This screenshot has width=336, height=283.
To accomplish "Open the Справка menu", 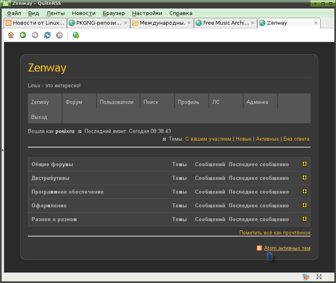I will click(x=181, y=13).
